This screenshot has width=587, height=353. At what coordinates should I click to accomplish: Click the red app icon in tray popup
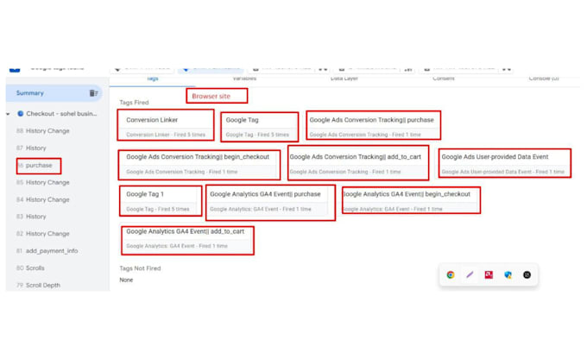pyautogui.click(x=489, y=274)
